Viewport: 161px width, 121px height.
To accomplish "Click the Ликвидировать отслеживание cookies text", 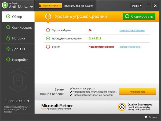I will point(95,92).
